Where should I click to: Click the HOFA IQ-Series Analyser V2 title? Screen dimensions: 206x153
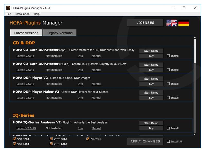[37, 123]
